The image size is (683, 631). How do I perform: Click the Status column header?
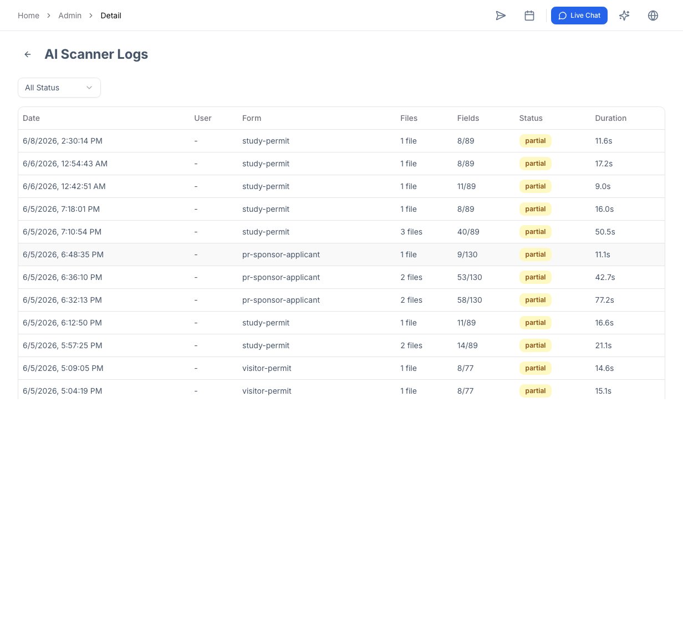pos(531,118)
